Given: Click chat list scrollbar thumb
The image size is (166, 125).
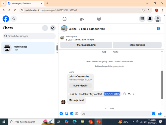Looking at the screenshot, I should (57, 48).
